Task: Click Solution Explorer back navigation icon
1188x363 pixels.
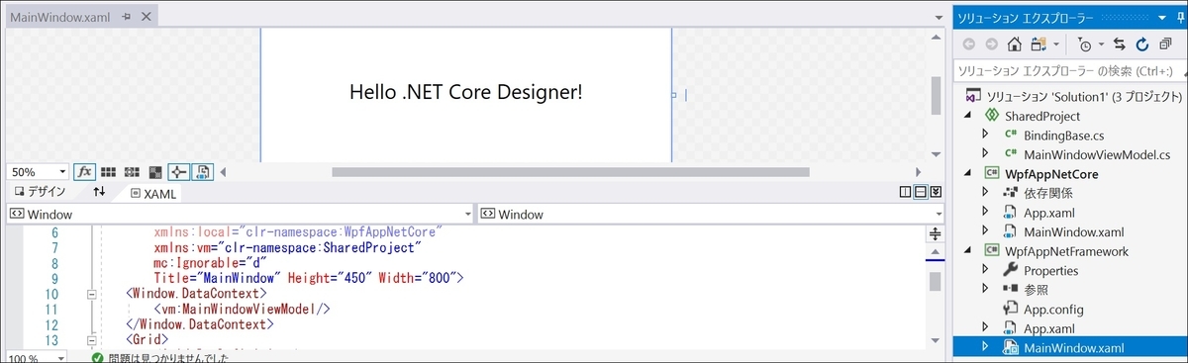Action: click(x=969, y=44)
